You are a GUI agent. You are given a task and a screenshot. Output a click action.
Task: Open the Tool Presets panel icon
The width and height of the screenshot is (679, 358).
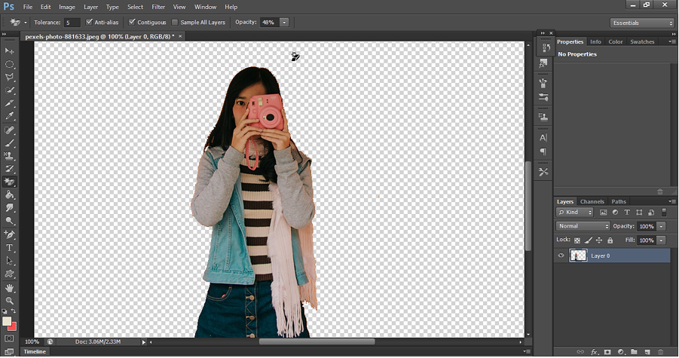543,172
